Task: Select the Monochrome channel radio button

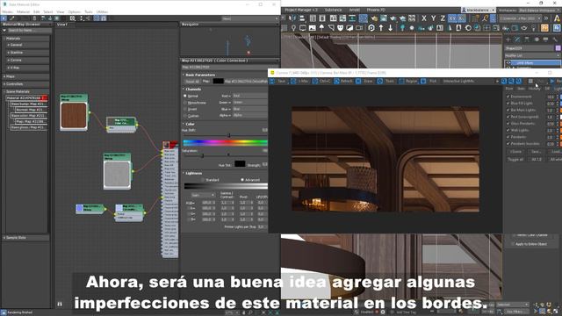Action: 185,103
